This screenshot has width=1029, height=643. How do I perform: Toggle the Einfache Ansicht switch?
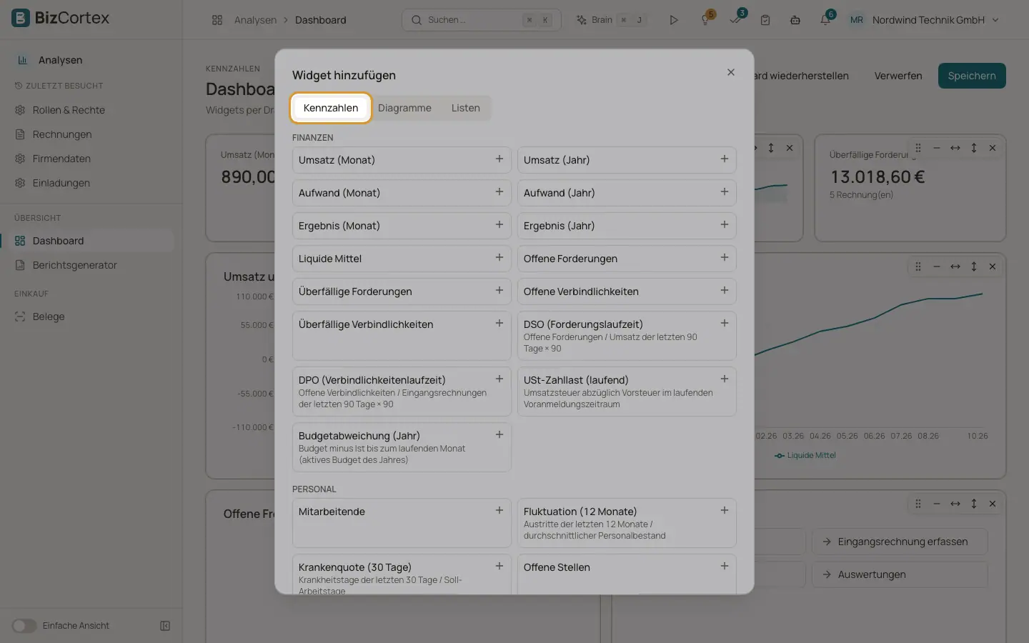point(24,626)
